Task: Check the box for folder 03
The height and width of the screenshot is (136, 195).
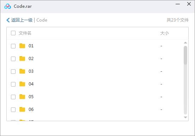Action: click(13, 71)
